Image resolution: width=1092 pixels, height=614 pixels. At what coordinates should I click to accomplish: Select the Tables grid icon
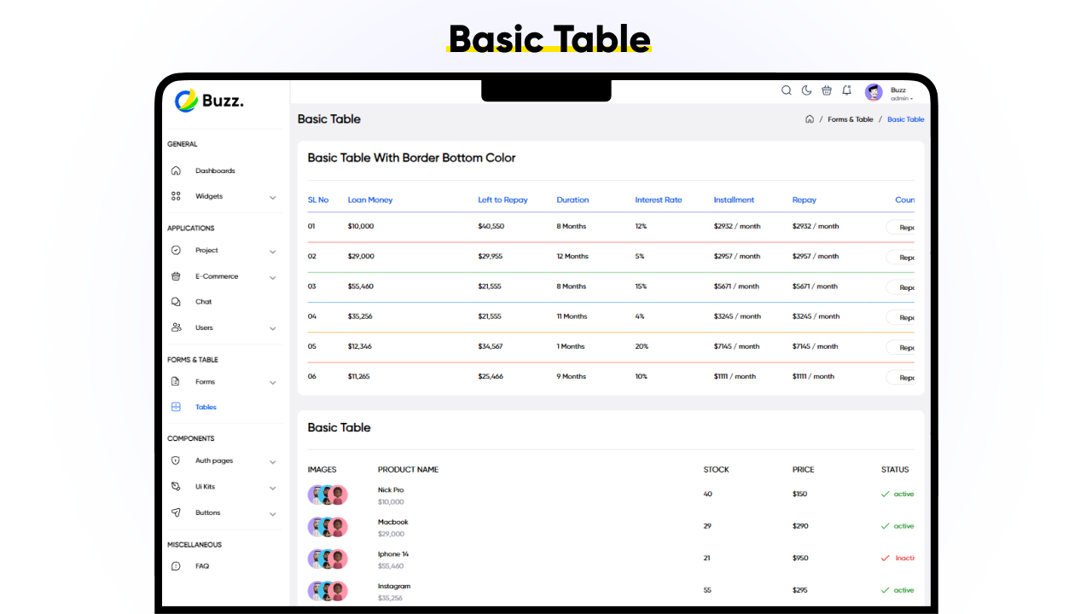(x=176, y=407)
